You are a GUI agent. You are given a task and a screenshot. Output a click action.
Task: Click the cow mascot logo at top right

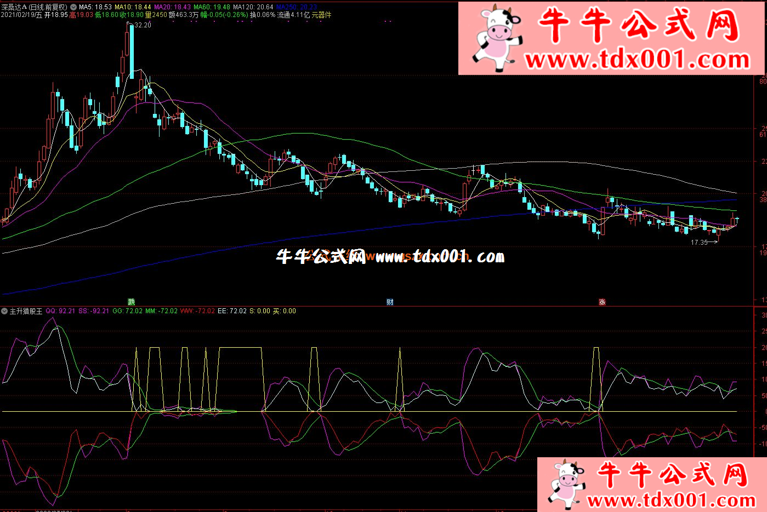pyautogui.click(x=497, y=38)
